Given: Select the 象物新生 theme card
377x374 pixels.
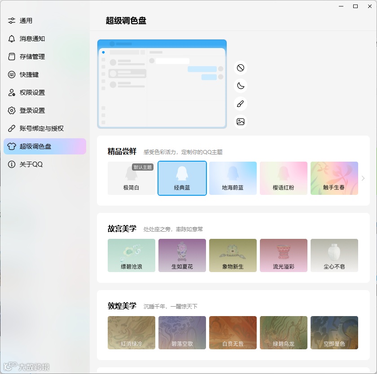Looking at the screenshot, I should 233,255.
